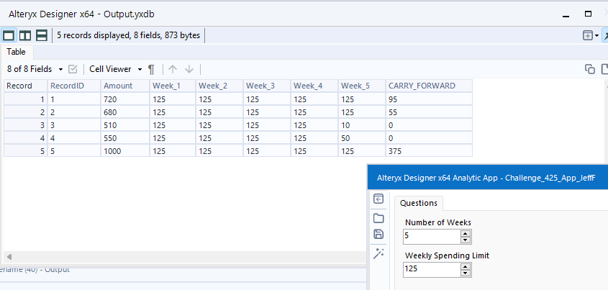Click the Amount column header

tap(125, 86)
